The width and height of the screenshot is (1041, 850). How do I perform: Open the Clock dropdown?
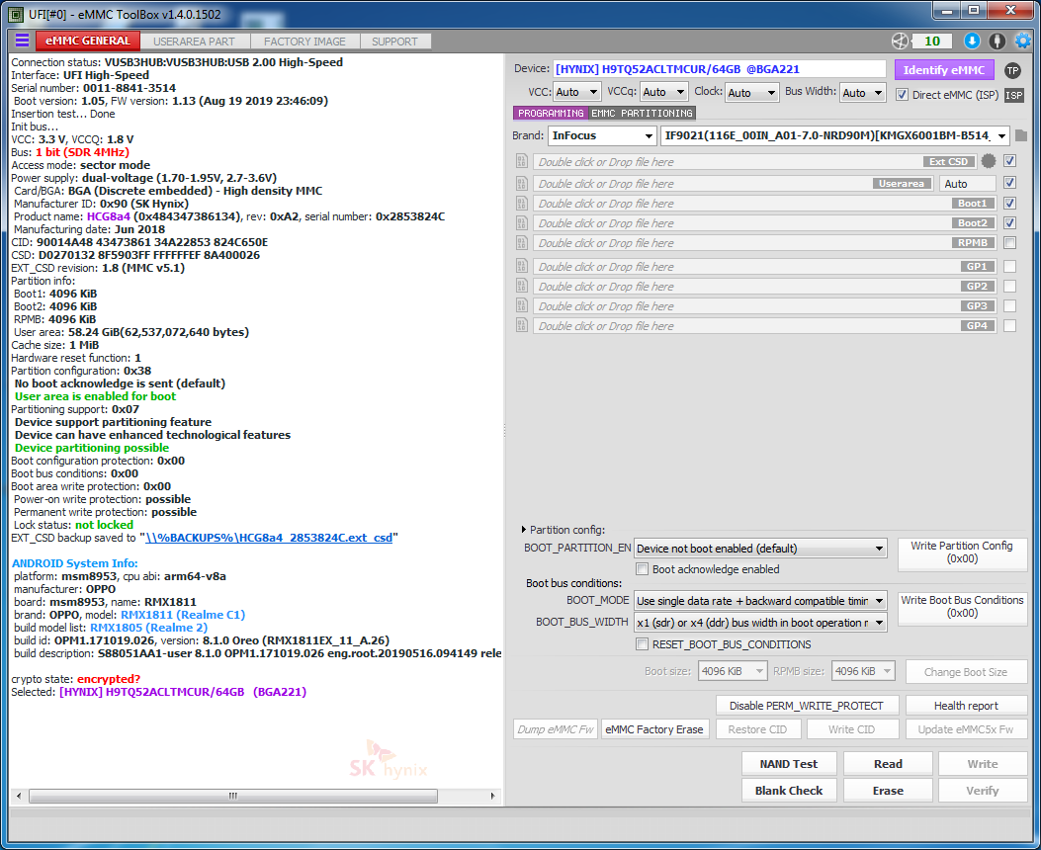tap(751, 92)
